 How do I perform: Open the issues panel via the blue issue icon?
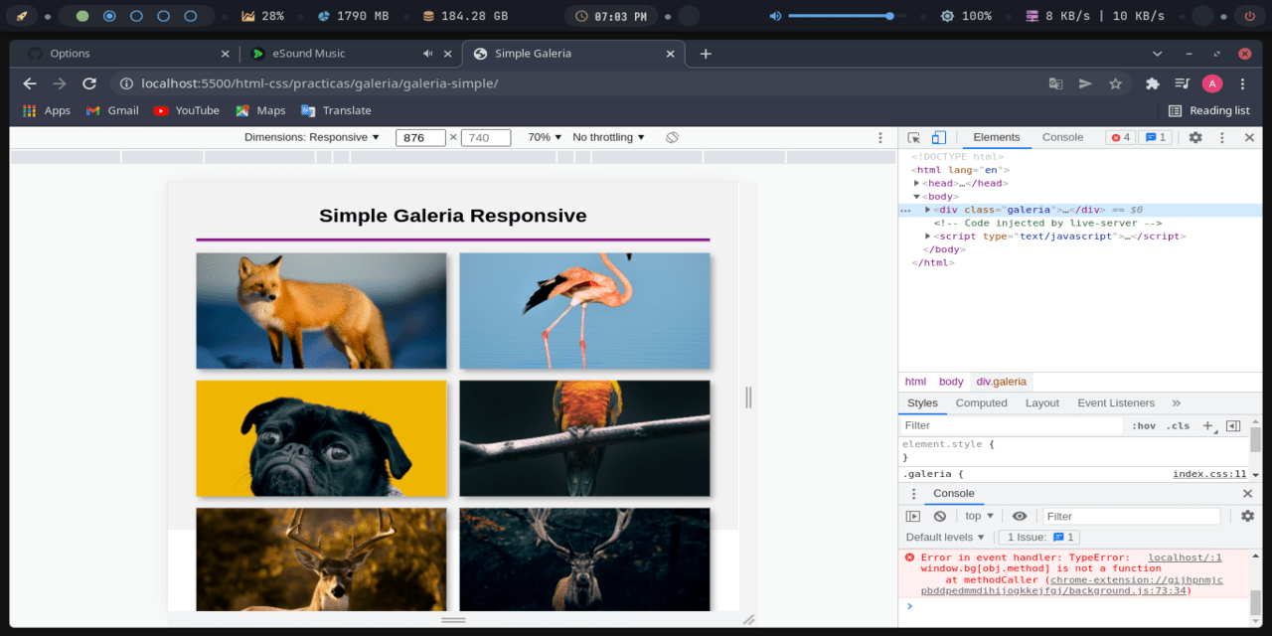pos(1154,137)
